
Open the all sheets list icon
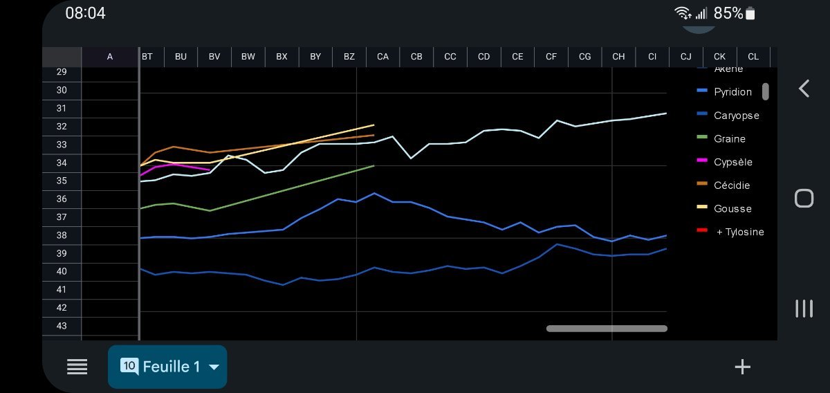(x=77, y=367)
